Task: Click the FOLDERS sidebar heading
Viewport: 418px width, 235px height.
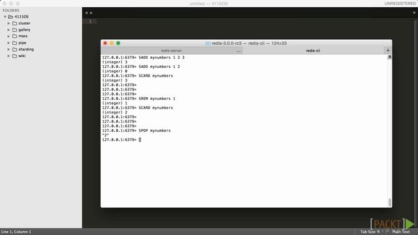Action: [11, 10]
